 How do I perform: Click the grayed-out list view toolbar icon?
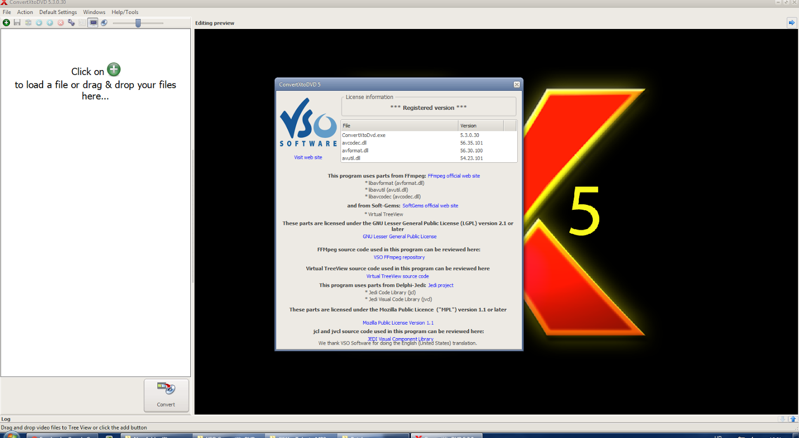click(x=82, y=22)
